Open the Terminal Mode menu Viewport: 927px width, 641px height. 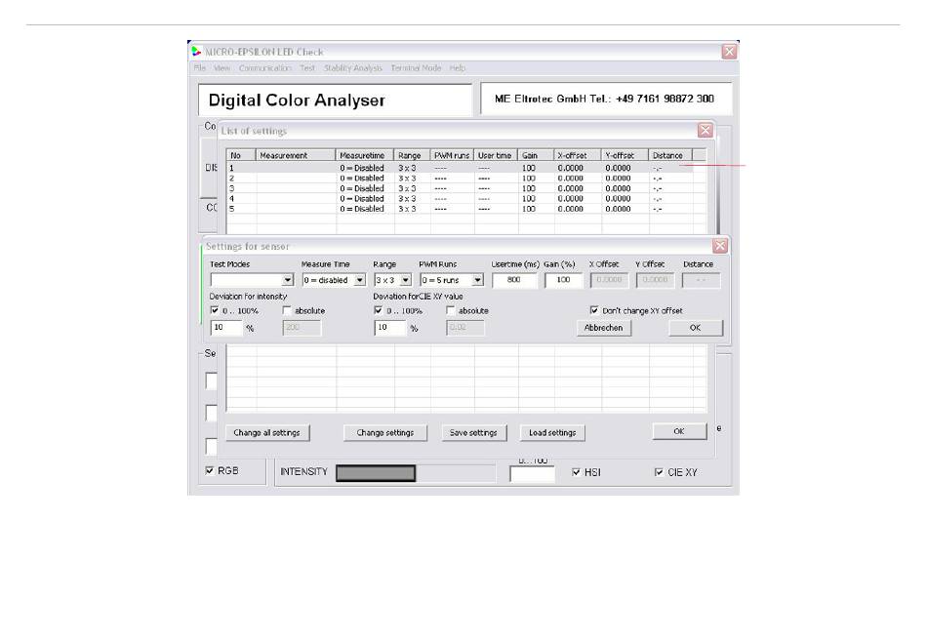(416, 68)
